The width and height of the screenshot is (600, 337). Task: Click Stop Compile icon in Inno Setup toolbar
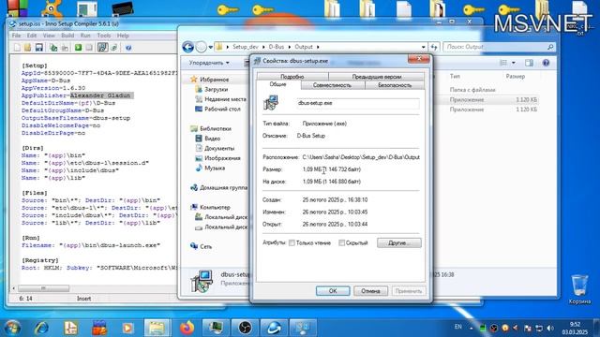[65, 48]
